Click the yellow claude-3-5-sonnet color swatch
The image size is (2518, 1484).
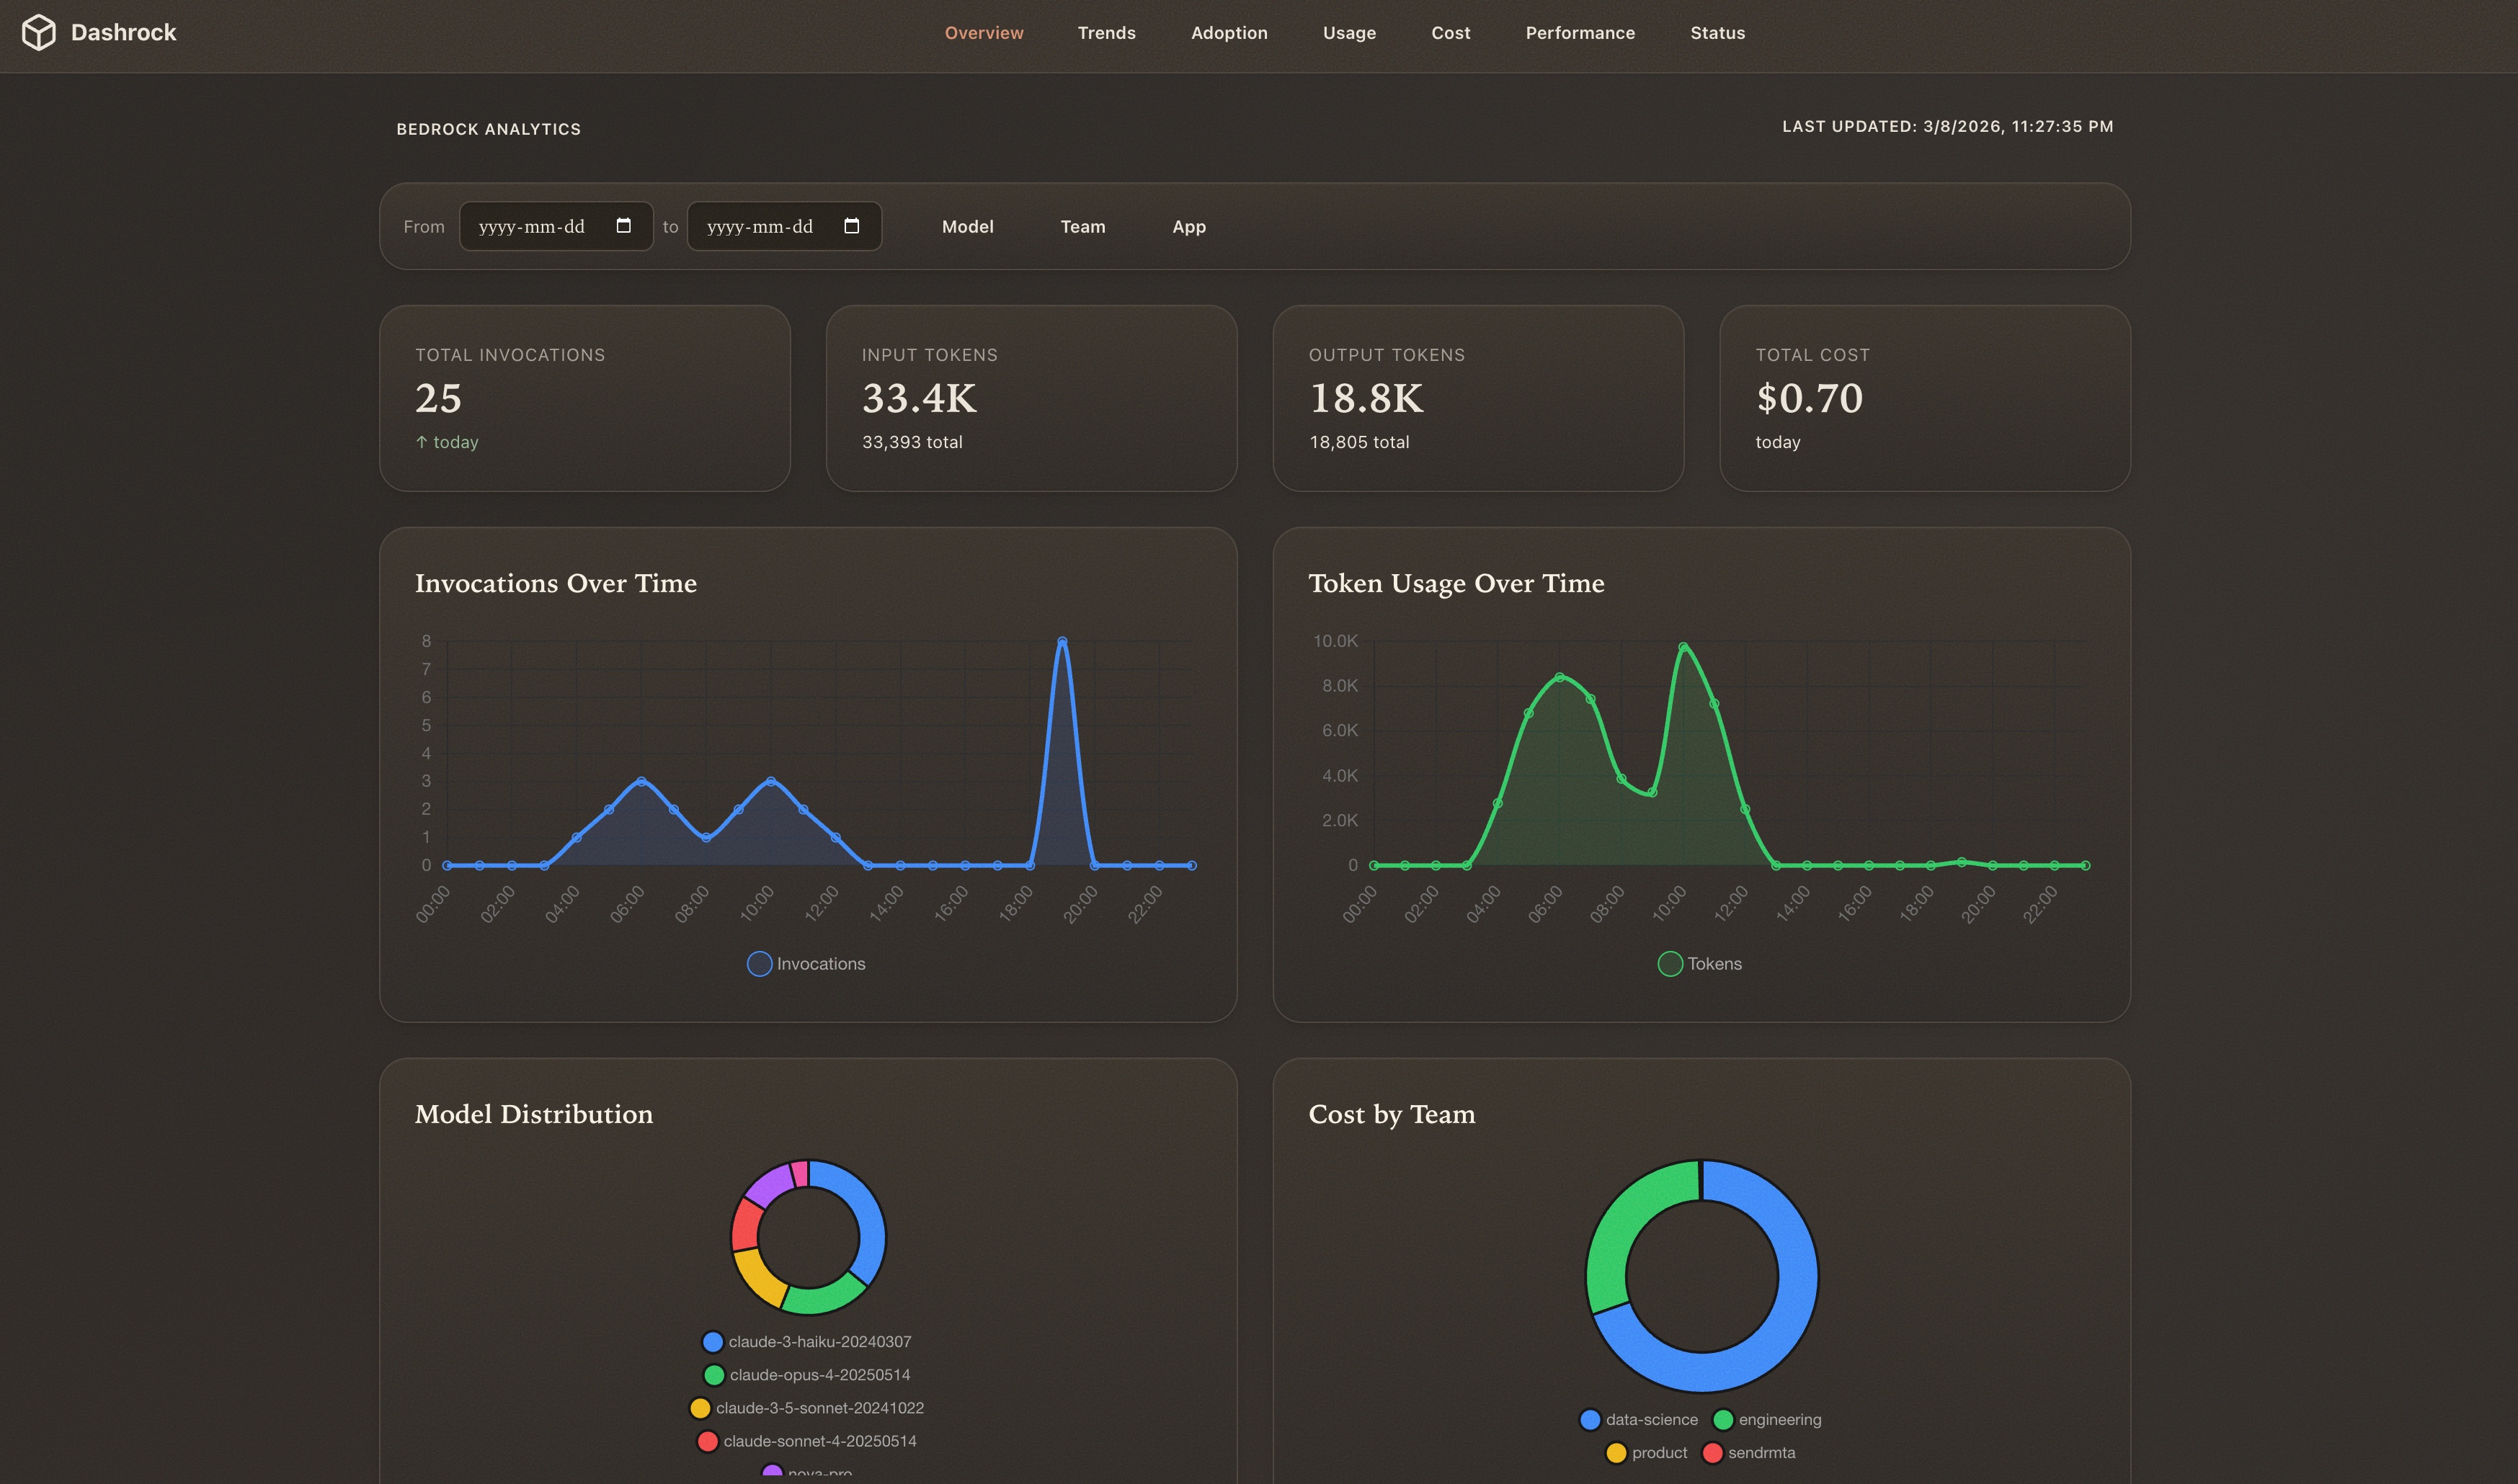click(x=699, y=1407)
